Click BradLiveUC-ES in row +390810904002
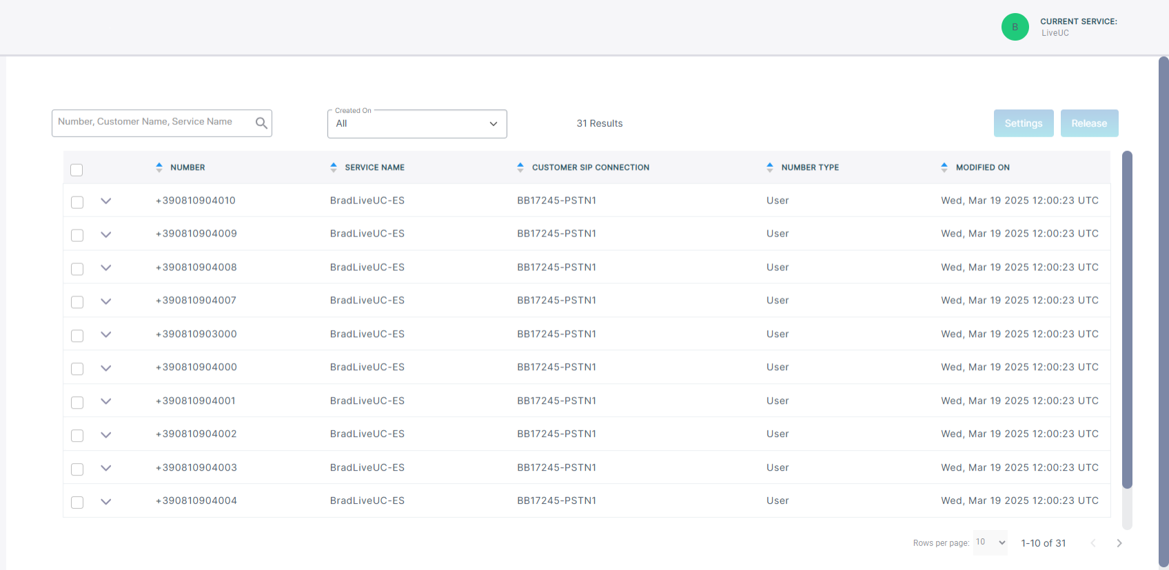The width and height of the screenshot is (1169, 570). (367, 434)
